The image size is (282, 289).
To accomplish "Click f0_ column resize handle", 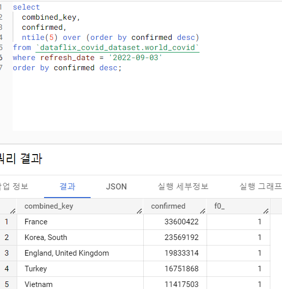I will pyautogui.click(x=266, y=211).
